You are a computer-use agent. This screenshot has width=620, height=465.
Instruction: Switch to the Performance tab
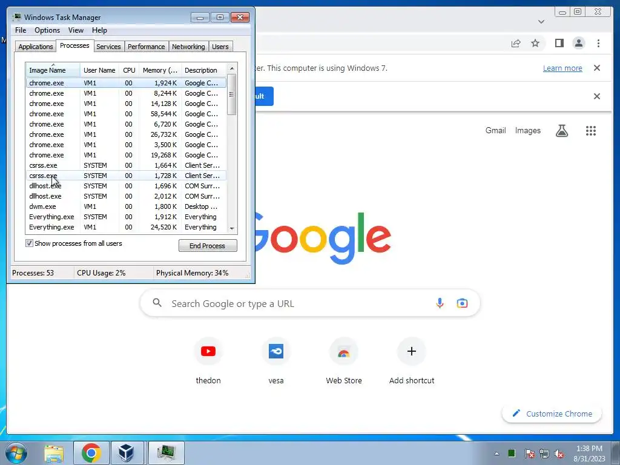147,47
